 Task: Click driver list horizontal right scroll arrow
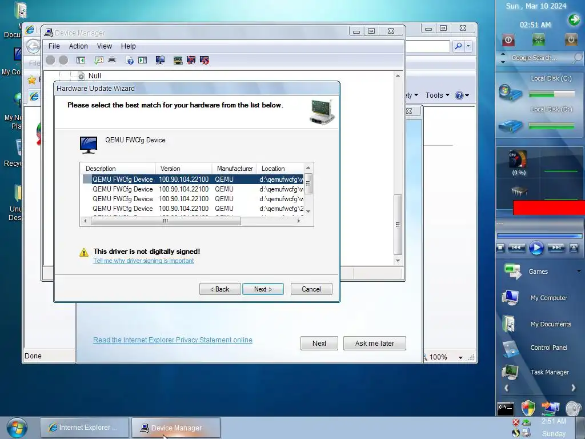(298, 221)
